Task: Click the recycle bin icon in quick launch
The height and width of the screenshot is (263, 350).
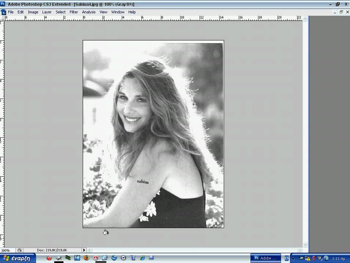Action: pos(133,258)
